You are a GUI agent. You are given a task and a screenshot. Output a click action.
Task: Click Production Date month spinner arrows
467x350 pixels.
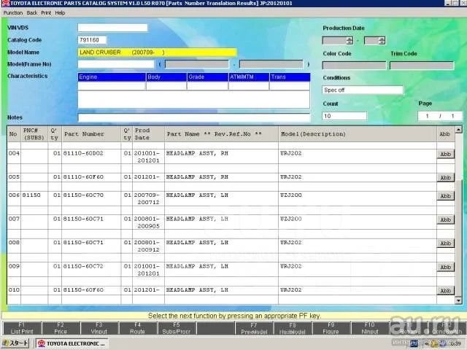pos(382,41)
